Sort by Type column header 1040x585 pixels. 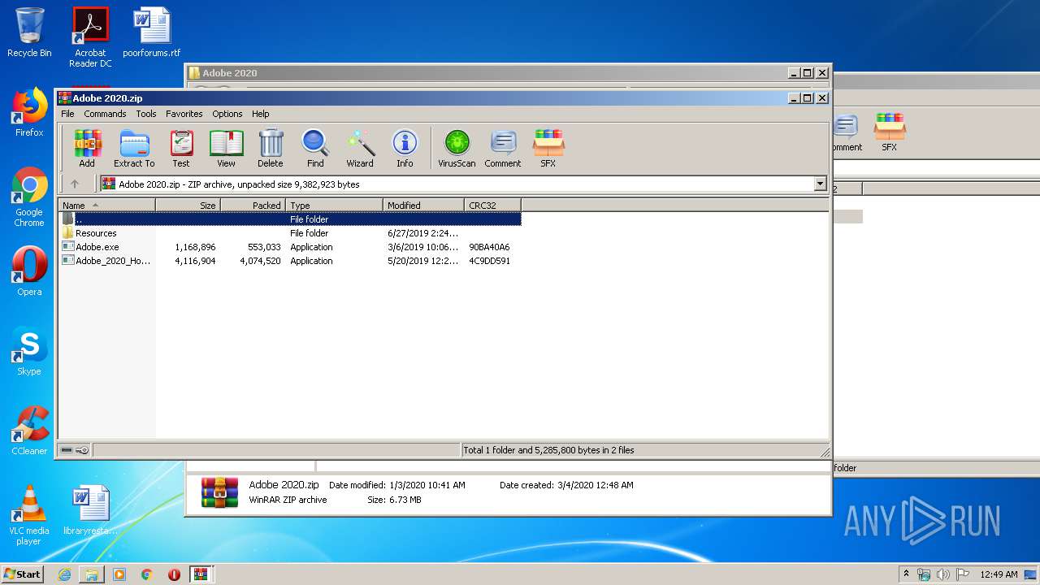(334, 206)
